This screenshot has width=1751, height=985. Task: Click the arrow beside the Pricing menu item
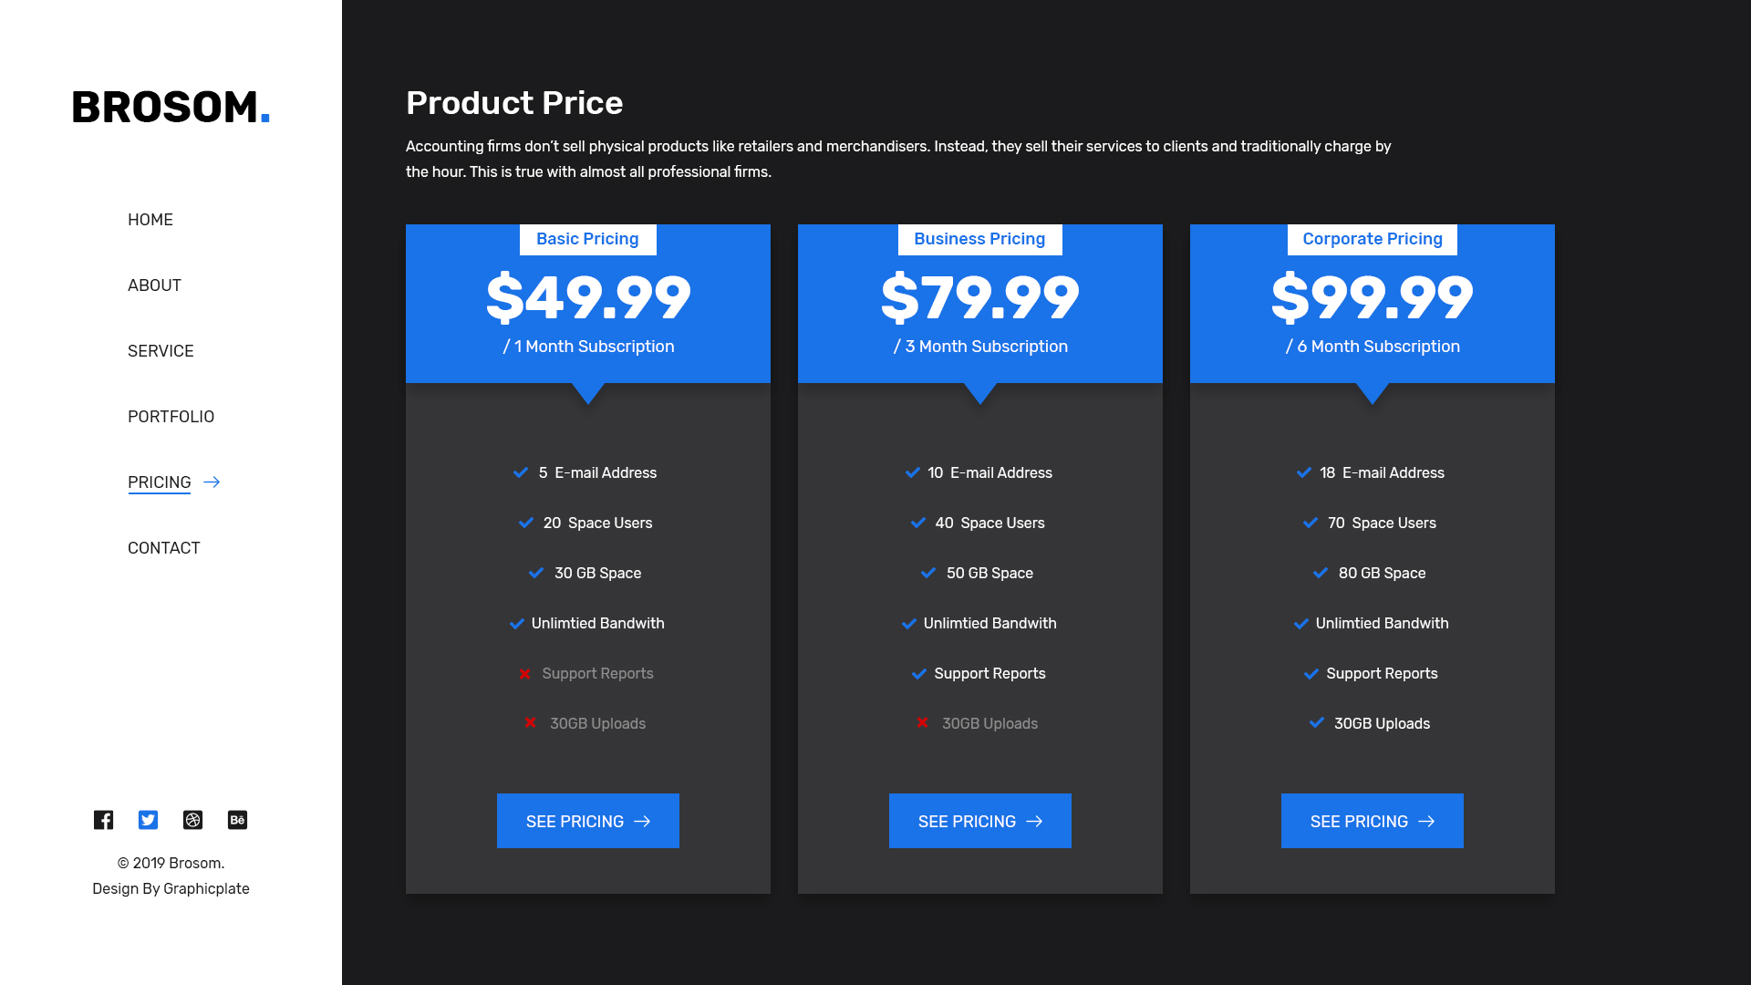212,482
